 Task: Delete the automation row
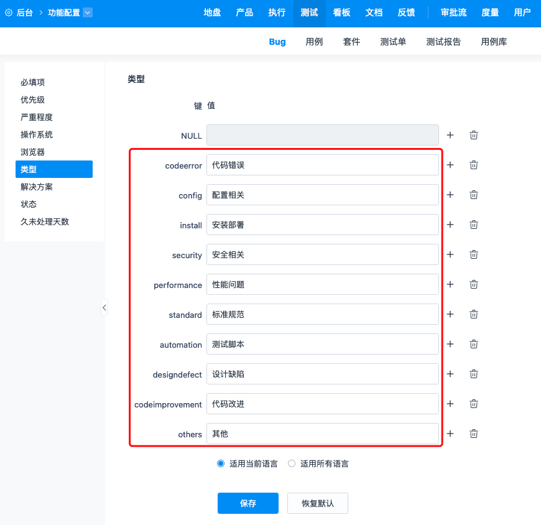coord(474,344)
